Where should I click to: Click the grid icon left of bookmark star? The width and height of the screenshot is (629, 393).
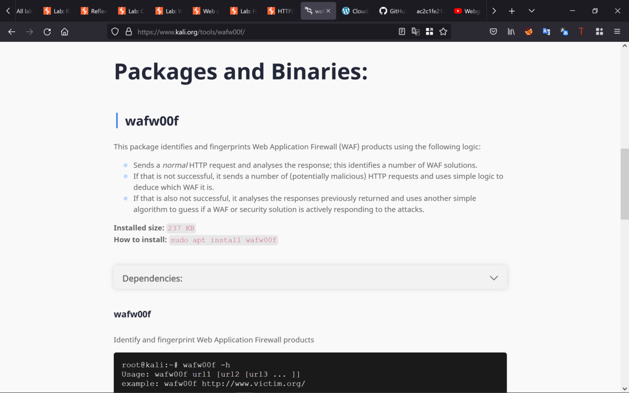[x=429, y=32]
